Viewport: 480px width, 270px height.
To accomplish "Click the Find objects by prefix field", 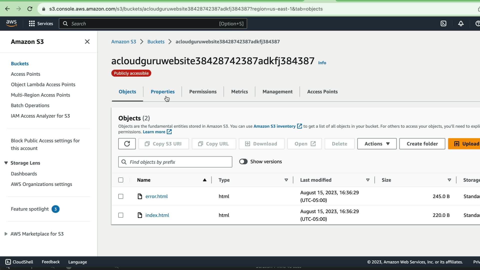I will click(179, 162).
